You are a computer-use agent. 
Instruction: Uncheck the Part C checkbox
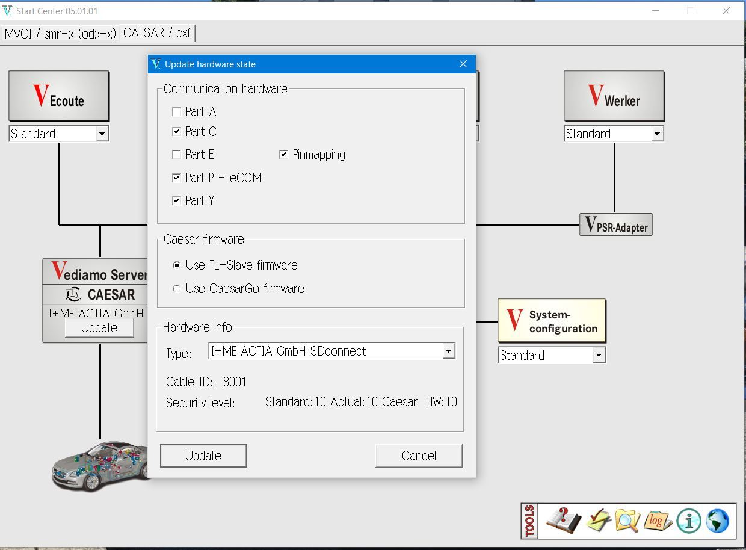[176, 131]
